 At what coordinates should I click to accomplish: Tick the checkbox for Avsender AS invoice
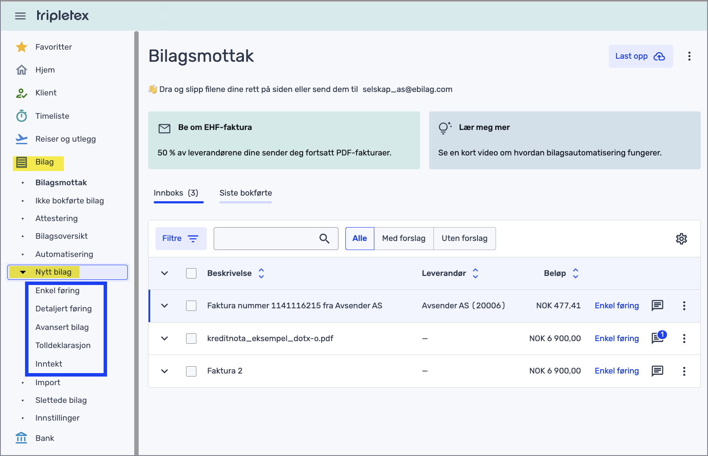click(x=191, y=306)
